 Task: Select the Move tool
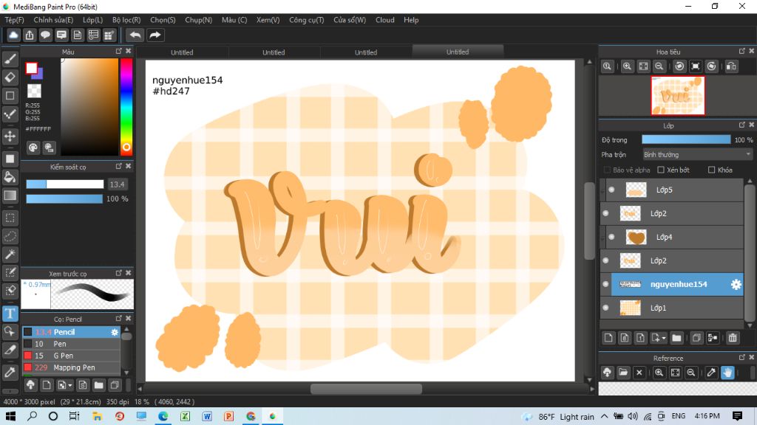tap(10, 137)
